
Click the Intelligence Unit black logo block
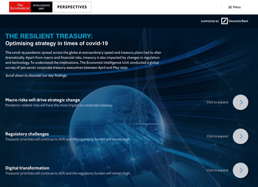[x=42, y=7]
